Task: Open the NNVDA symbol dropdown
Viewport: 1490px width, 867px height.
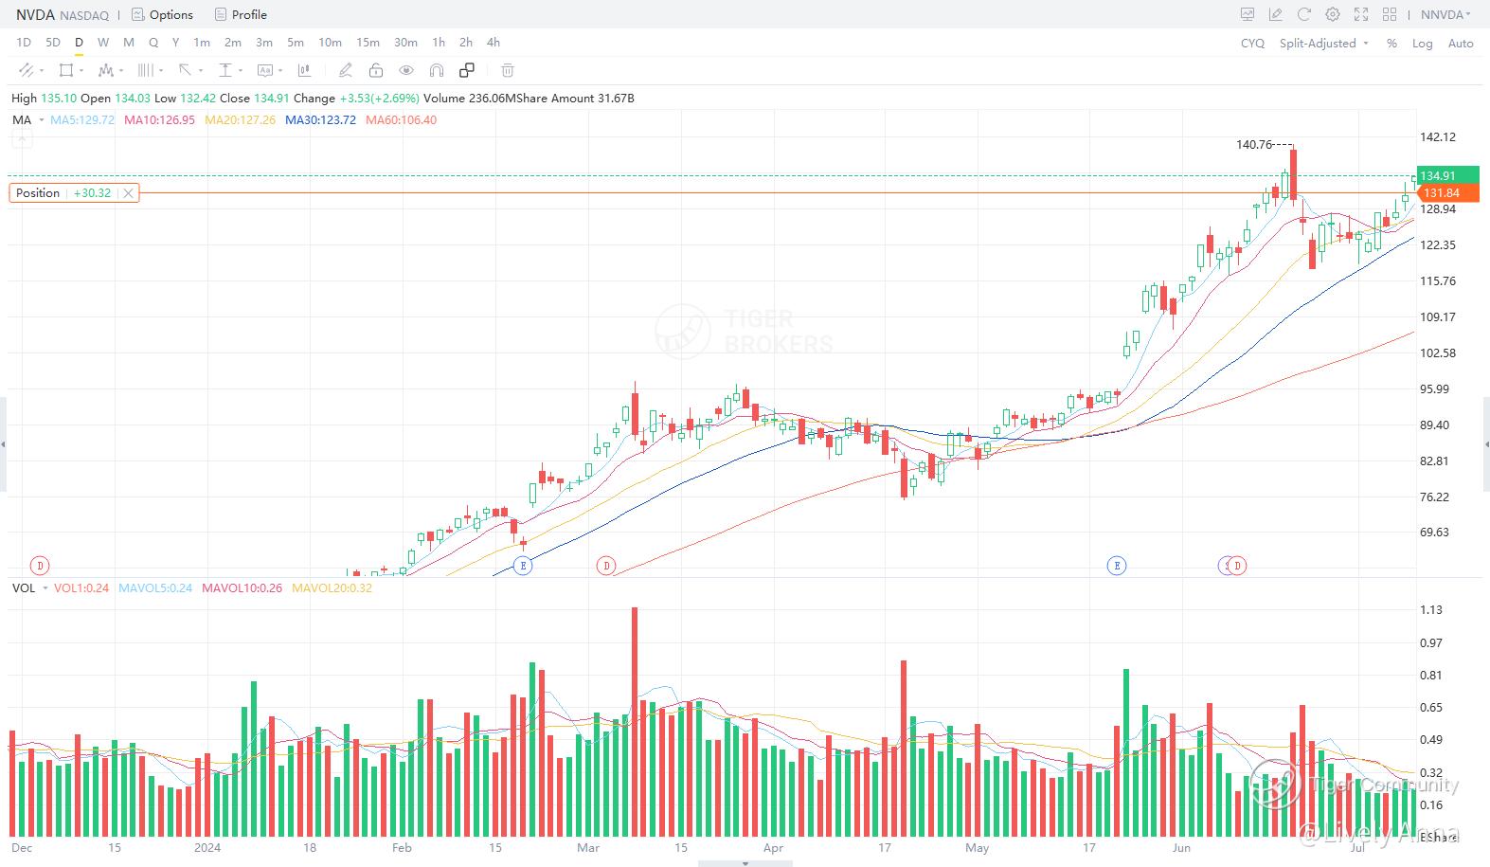Action: tap(1445, 14)
